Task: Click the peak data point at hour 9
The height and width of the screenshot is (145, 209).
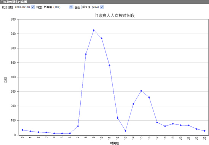Action: (94, 30)
